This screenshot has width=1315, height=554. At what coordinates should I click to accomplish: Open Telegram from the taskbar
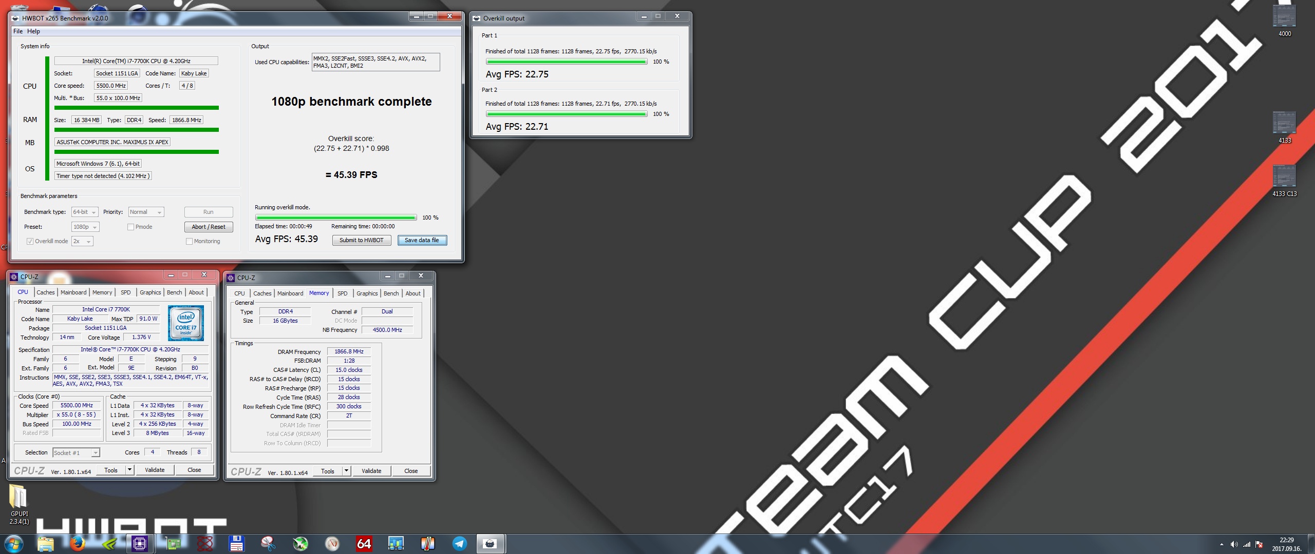(459, 544)
